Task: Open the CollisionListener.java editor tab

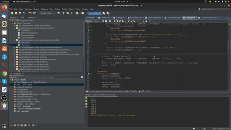Action: click(209, 18)
